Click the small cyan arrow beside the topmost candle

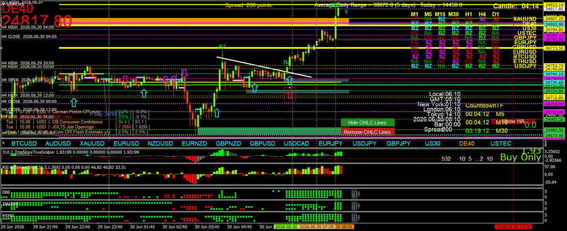click(346, 10)
